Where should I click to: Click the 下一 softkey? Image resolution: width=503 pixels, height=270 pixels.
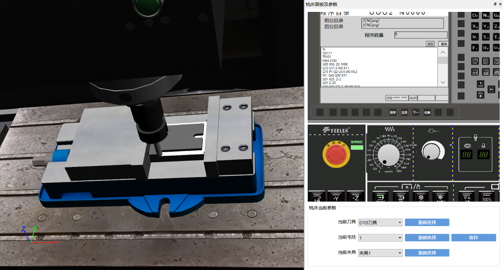click(416, 112)
